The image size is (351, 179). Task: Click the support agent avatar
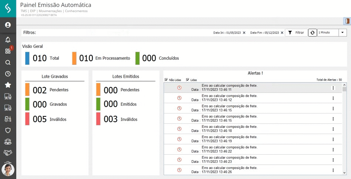[x=8, y=170]
